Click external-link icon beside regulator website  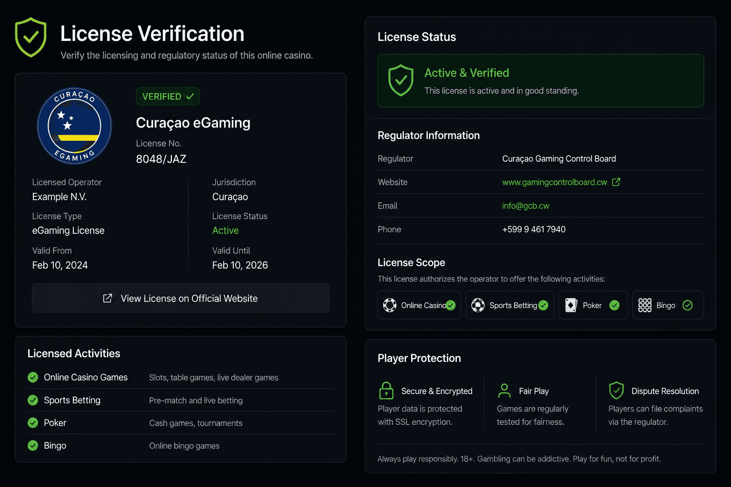point(616,182)
